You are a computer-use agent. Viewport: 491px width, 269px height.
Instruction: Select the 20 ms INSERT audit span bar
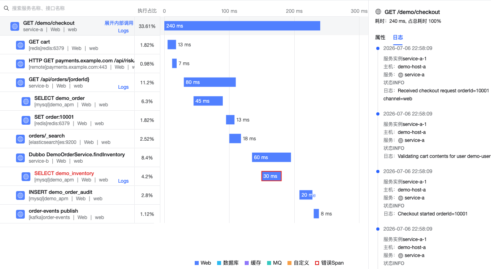306,195
